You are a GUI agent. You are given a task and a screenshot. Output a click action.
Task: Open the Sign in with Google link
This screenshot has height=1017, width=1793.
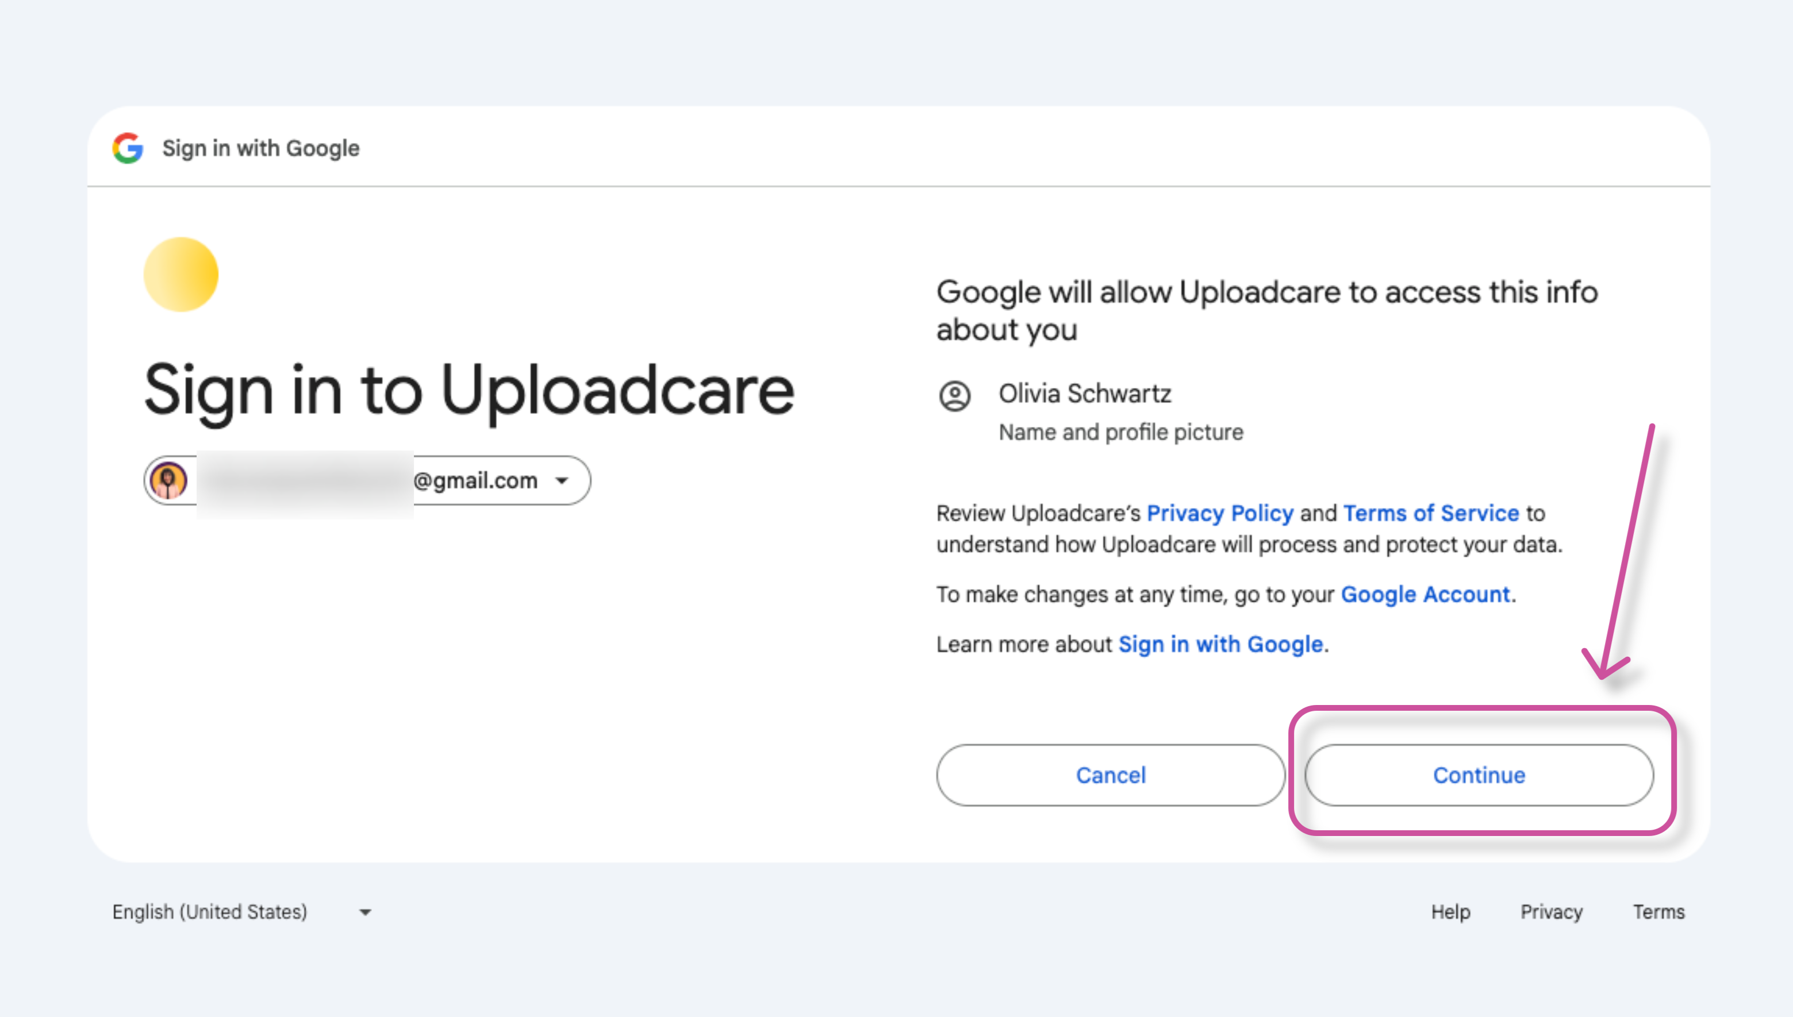[x=1220, y=644]
